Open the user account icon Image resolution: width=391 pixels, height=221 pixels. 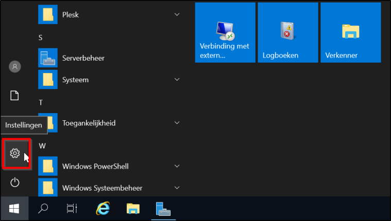pyautogui.click(x=15, y=66)
